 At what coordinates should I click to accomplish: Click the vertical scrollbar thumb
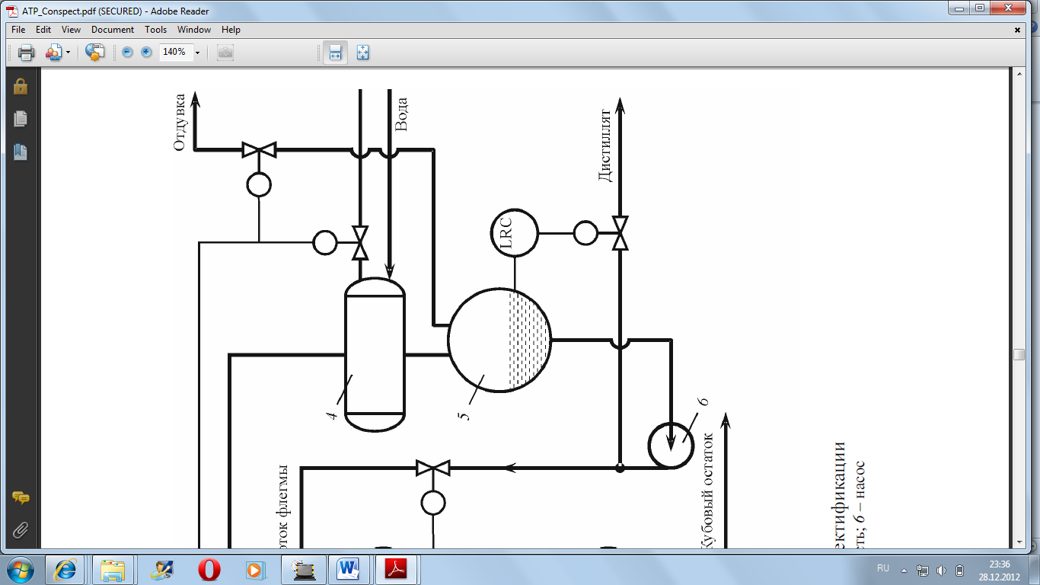click(x=1019, y=354)
